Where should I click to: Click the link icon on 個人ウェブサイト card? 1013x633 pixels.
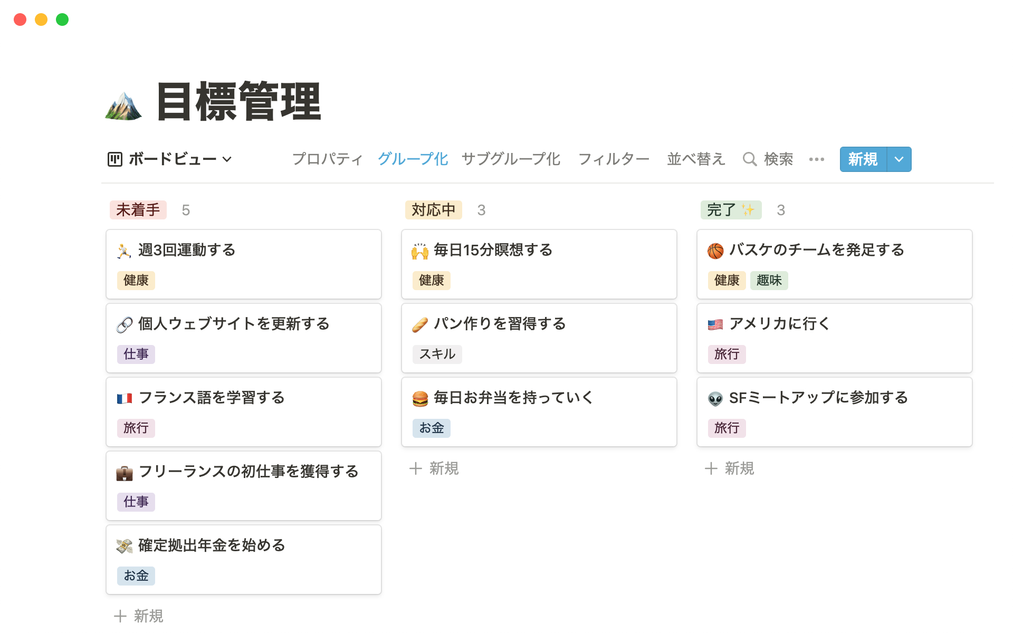tap(125, 325)
